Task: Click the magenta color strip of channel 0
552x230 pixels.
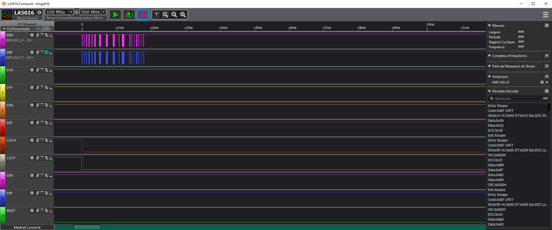Action: coord(2,40)
